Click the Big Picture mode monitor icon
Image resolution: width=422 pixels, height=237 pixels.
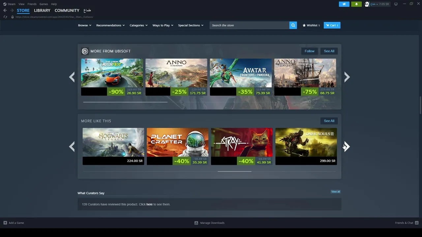coord(396,4)
